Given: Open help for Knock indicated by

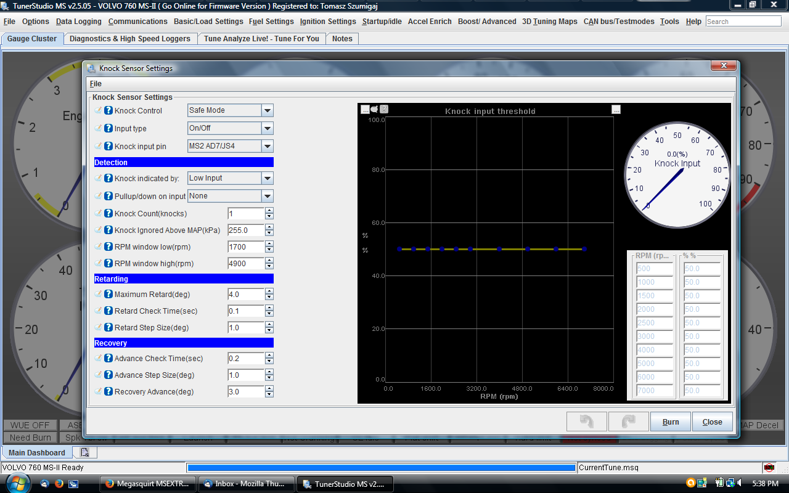Looking at the screenshot, I should pyautogui.click(x=108, y=179).
